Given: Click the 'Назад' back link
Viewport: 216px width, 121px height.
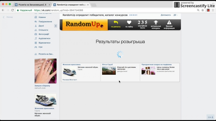Looking at the screenshot, I should tap(8, 17).
